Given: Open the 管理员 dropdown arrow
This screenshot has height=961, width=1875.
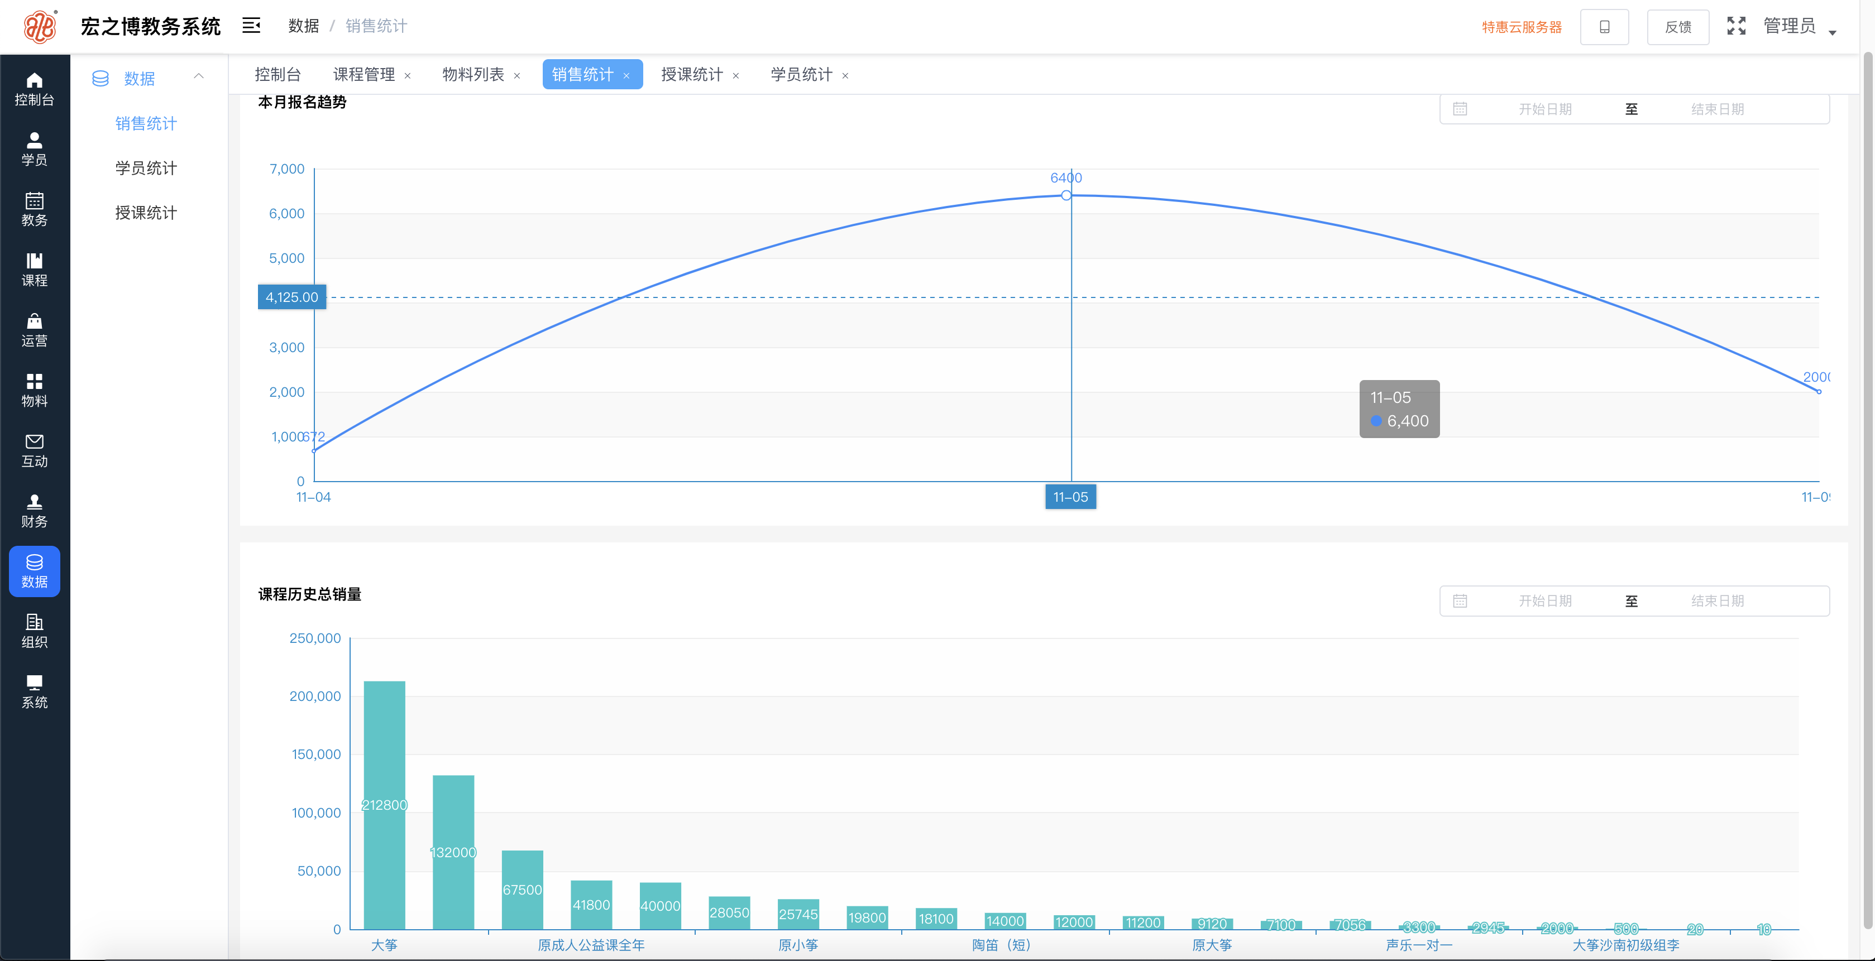Looking at the screenshot, I should tap(1833, 32).
